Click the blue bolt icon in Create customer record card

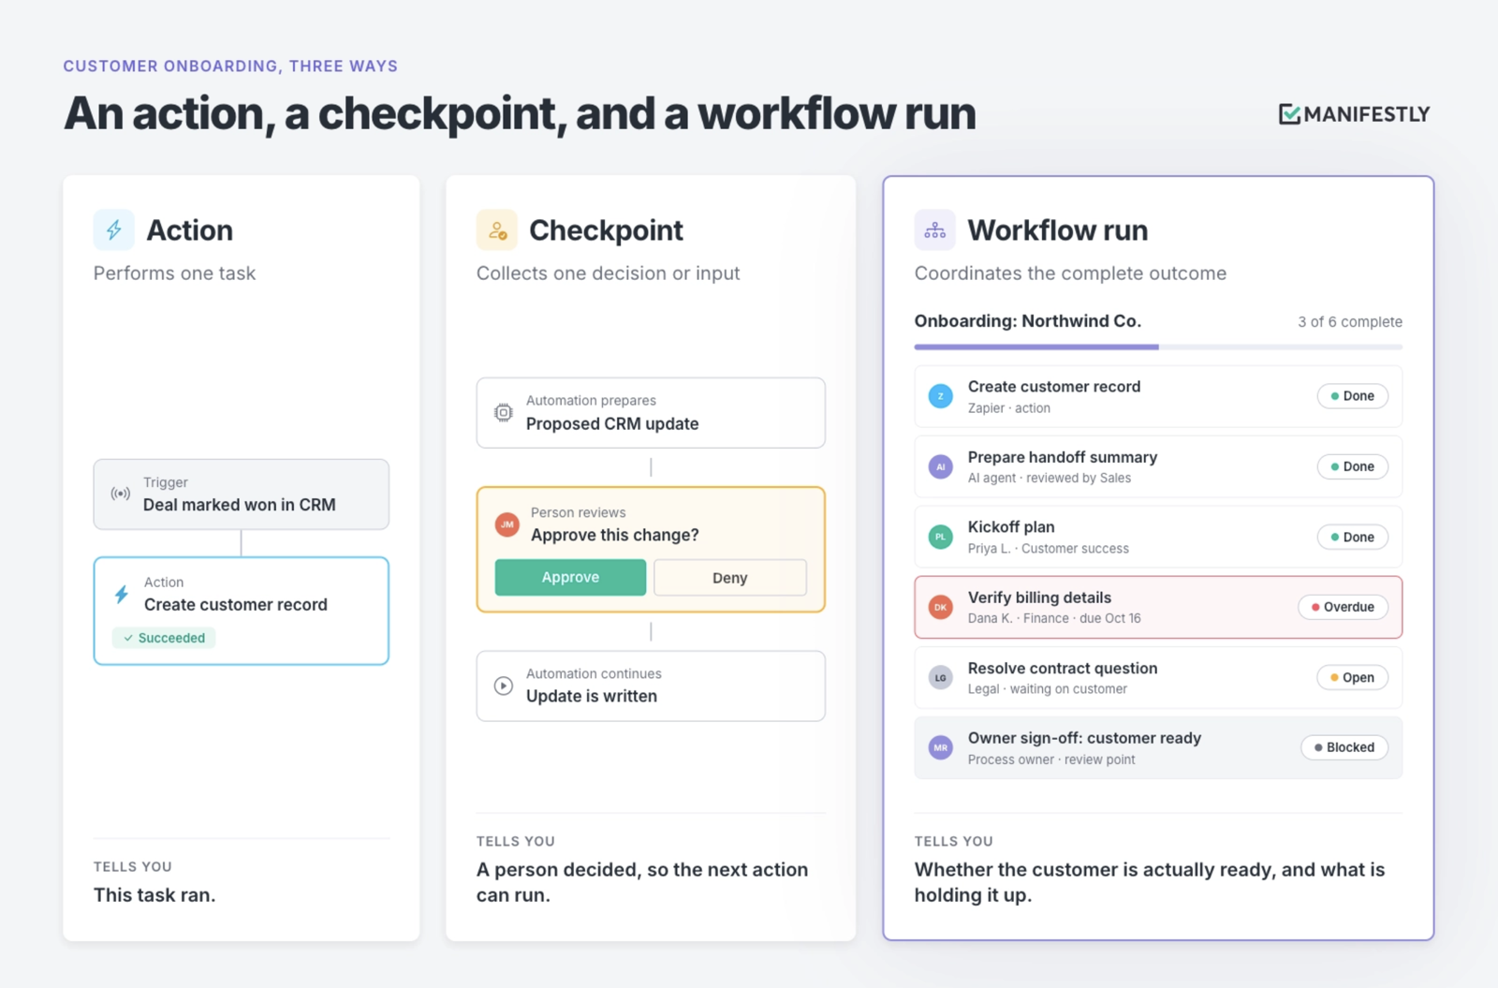122,594
